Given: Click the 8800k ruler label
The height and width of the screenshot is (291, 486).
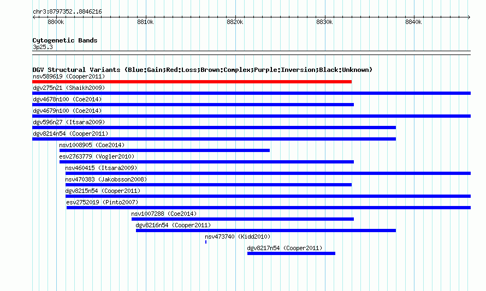Looking at the screenshot, I should (x=56, y=22).
